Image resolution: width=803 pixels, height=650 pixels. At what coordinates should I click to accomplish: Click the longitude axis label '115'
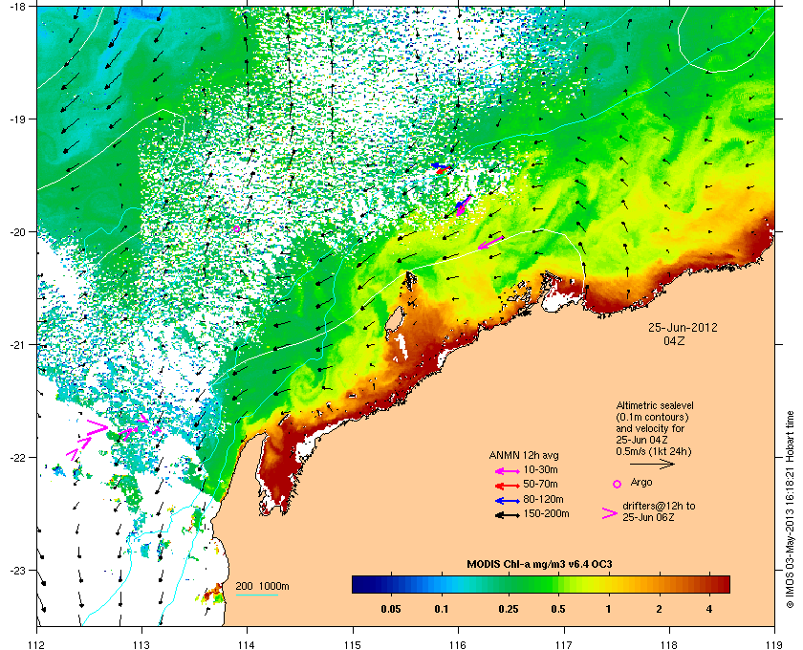click(x=353, y=644)
